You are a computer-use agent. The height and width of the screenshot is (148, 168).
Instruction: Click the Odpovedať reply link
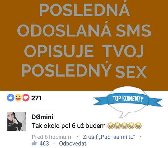[72, 143]
